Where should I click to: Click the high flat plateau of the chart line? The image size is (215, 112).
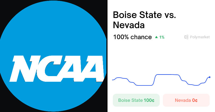pyautogui.click(x=168, y=74)
